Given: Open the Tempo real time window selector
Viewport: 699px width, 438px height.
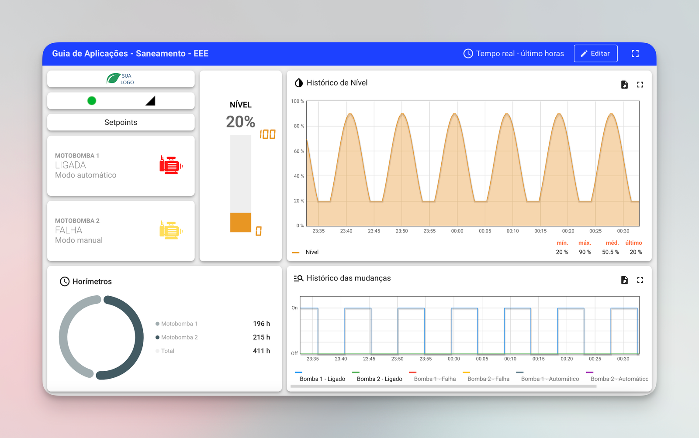Looking at the screenshot, I should (514, 54).
